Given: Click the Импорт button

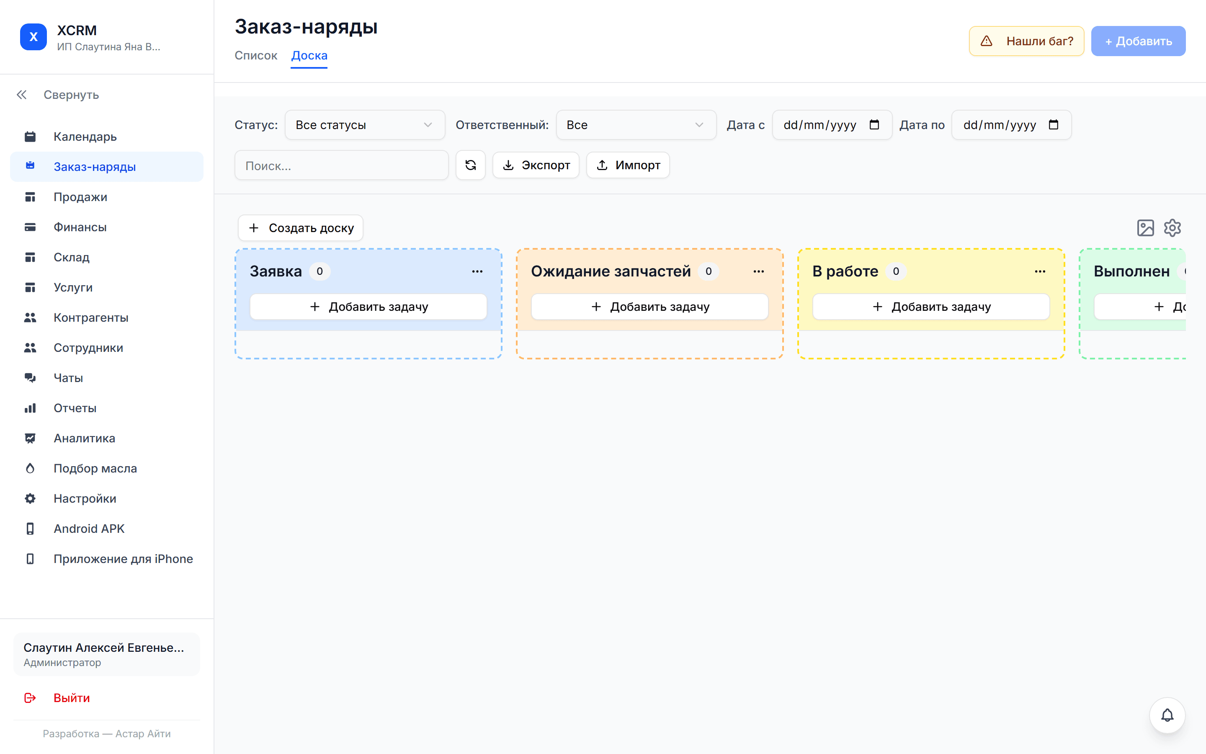Looking at the screenshot, I should point(628,165).
